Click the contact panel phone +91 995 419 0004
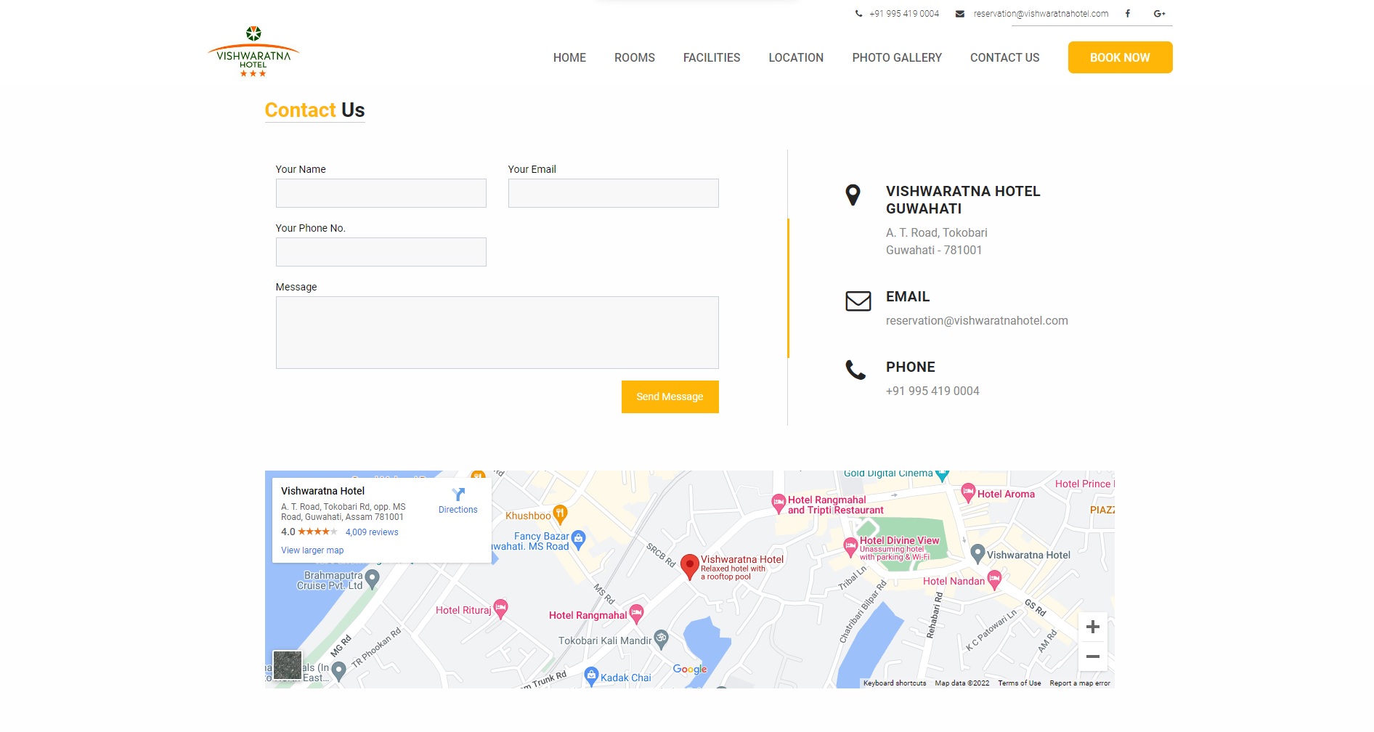Viewport: 1374px width, 732px height. 932,391
